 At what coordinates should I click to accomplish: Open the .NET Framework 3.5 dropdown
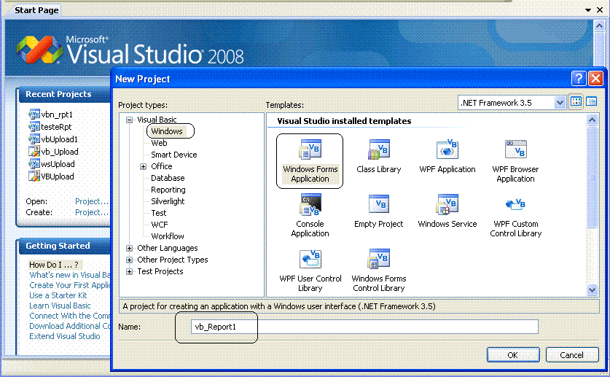[x=559, y=103]
